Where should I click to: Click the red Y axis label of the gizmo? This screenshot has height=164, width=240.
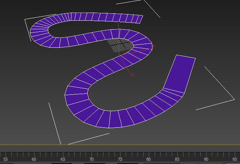click(x=154, y=46)
